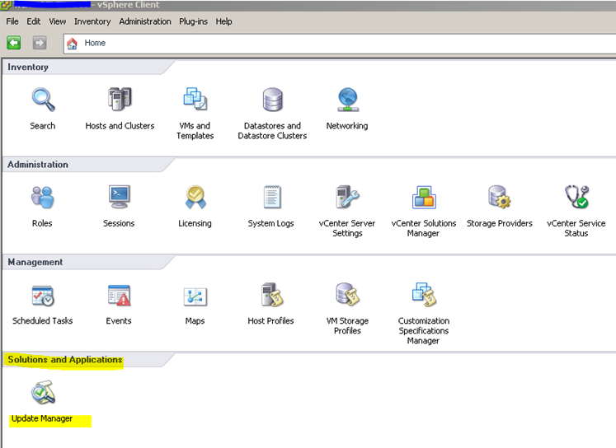This screenshot has width=616, height=448.
Task: Open VMs and Templates view
Action: click(195, 99)
